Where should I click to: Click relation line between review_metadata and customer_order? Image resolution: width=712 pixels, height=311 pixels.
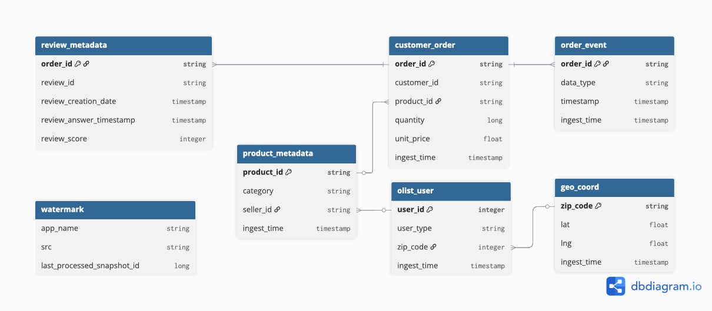tap(300, 64)
